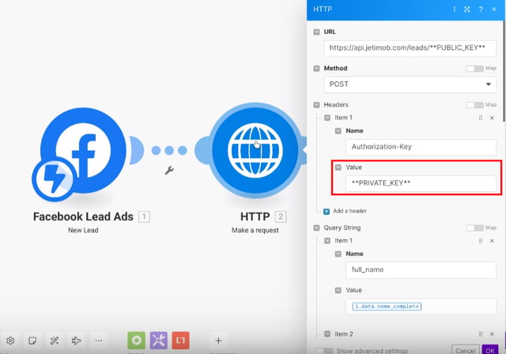
Task: Expand HTTP panel to full screen
Action: coord(467,9)
